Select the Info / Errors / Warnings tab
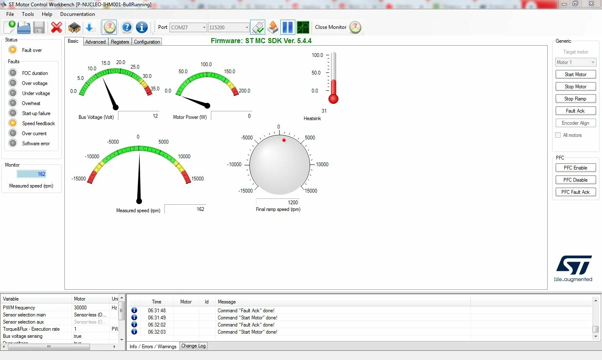 click(153, 346)
